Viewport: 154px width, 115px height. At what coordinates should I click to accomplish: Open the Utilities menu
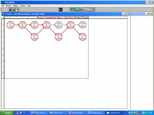pos(15,6)
